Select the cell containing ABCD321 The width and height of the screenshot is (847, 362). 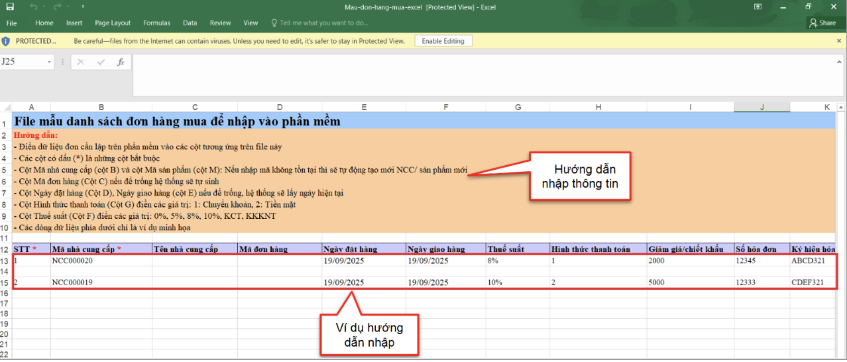click(813, 261)
